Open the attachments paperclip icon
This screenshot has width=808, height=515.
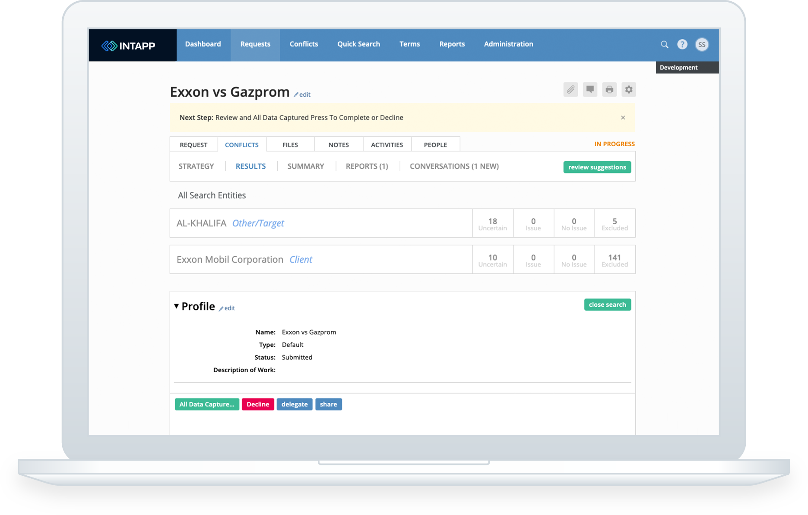[x=570, y=89]
